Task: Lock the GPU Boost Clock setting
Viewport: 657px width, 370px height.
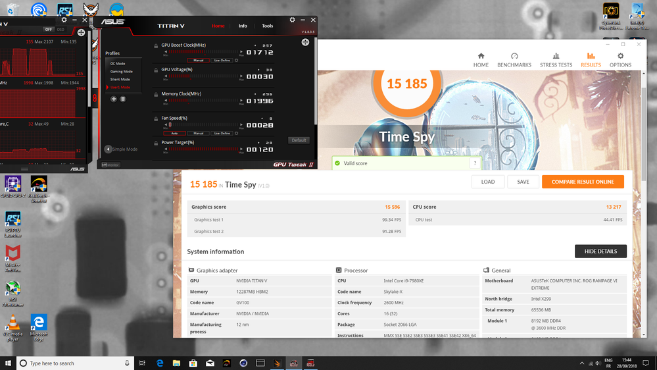Action: click(x=156, y=45)
